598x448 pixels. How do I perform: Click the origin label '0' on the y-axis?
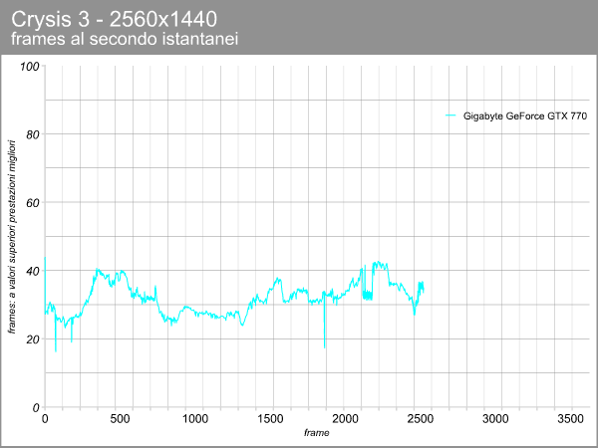(36, 408)
